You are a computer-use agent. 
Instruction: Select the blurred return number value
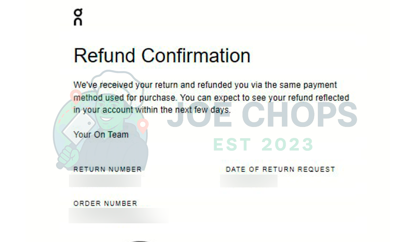(105, 180)
